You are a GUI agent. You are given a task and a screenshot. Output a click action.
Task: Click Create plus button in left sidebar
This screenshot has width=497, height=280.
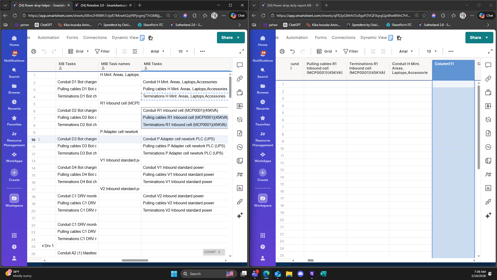click(x=14, y=173)
